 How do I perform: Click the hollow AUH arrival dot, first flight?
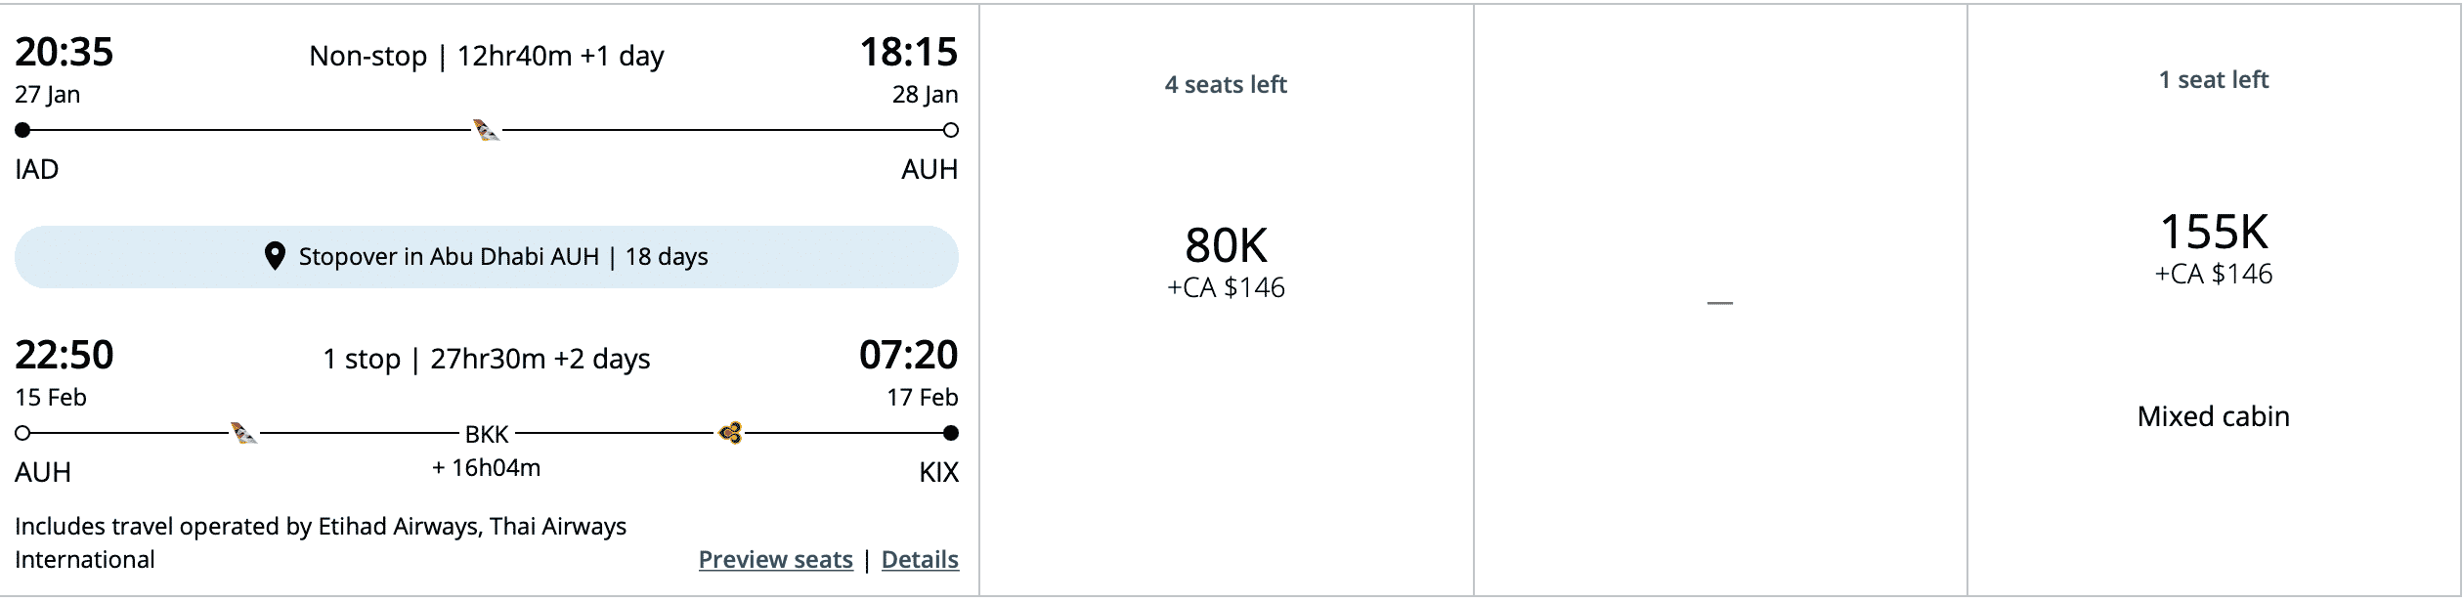pyautogui.click(x=951, y=130)
